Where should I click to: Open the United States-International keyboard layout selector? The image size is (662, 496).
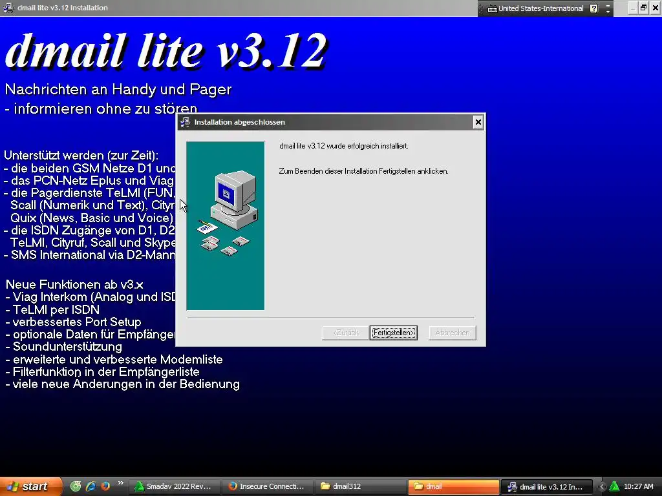pyautogui.click(x=540, y=8)
